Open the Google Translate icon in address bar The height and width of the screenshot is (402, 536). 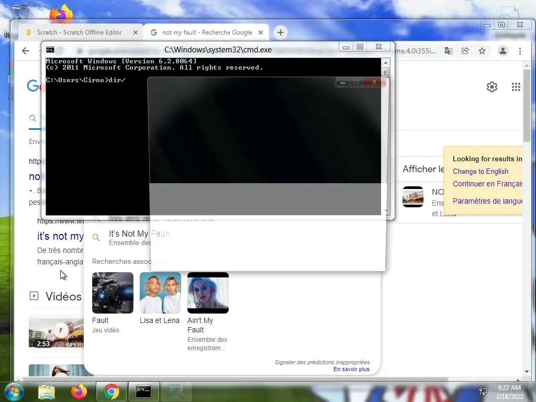[448, 51]
